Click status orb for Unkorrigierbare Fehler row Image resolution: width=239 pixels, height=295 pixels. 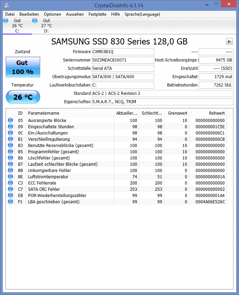tap(10, 170)
